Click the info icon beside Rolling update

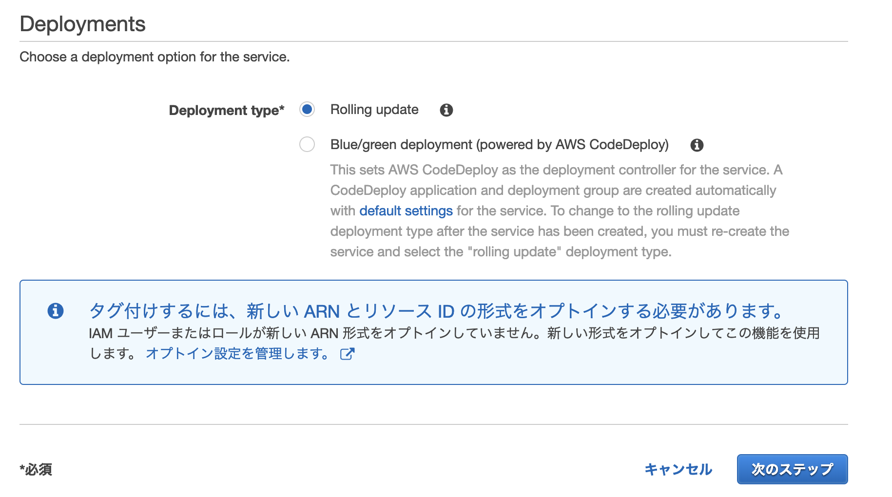(446, 110)
